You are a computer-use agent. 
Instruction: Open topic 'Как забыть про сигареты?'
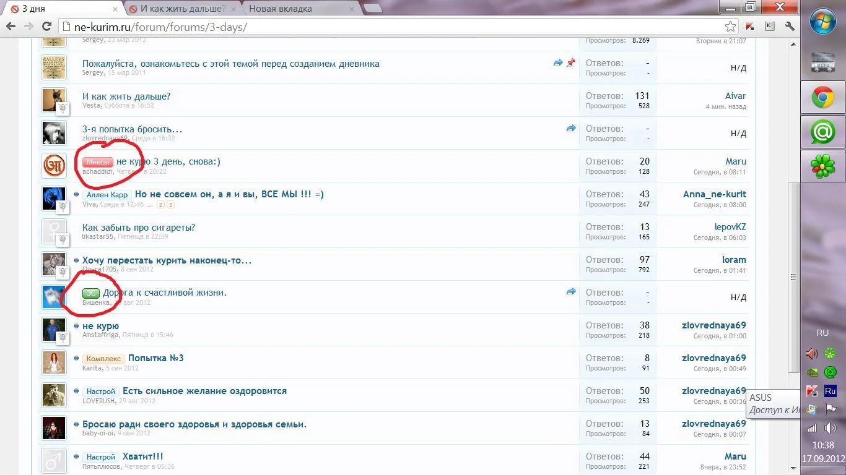139,227
